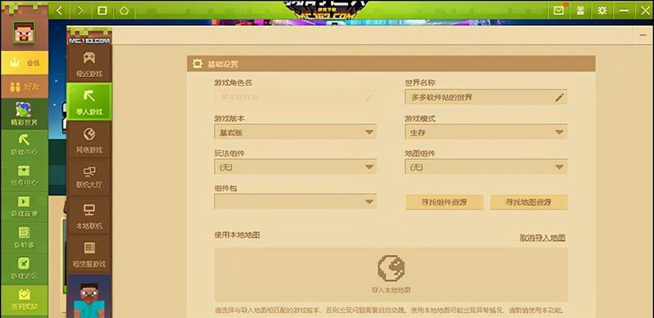The image size is (654, 318).
Task: Open the 组件包 dropdown
Action: [x=295, y=201]
